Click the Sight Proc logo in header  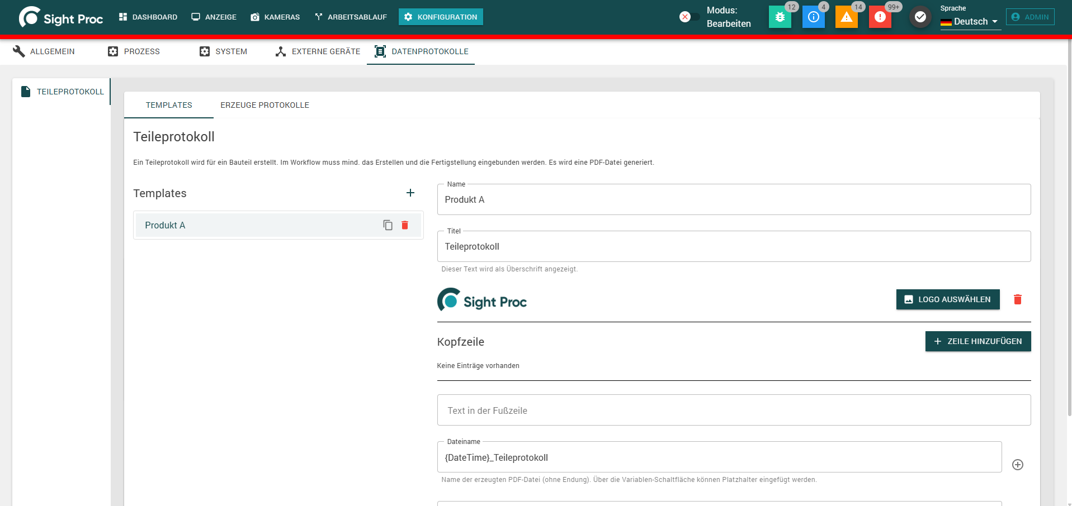click(60, 17)
